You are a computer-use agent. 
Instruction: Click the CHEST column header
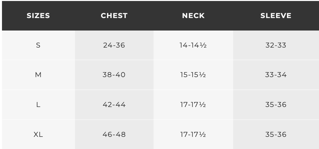[x=114, y=16]
